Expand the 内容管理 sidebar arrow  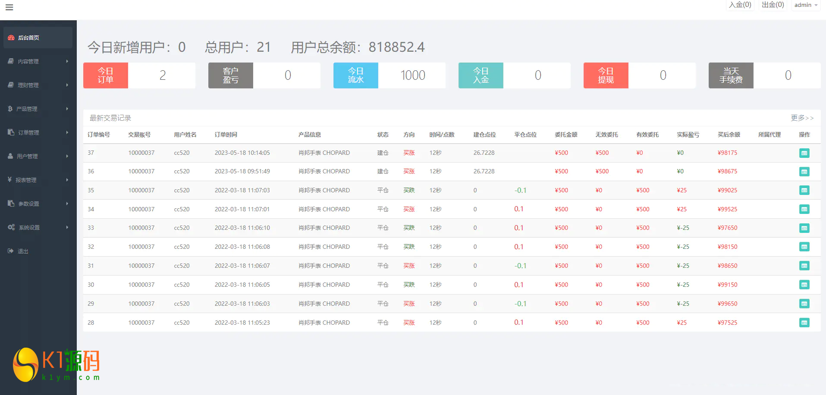coord(67,61)
